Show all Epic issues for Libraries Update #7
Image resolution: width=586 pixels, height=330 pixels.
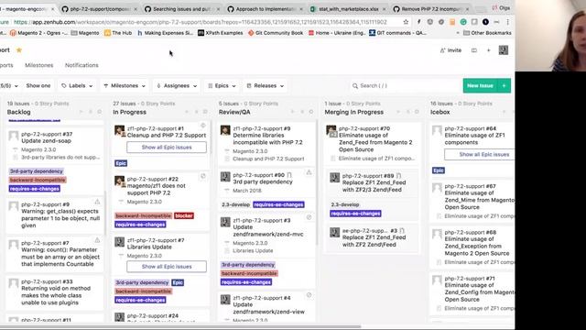[x=167, y=267]
